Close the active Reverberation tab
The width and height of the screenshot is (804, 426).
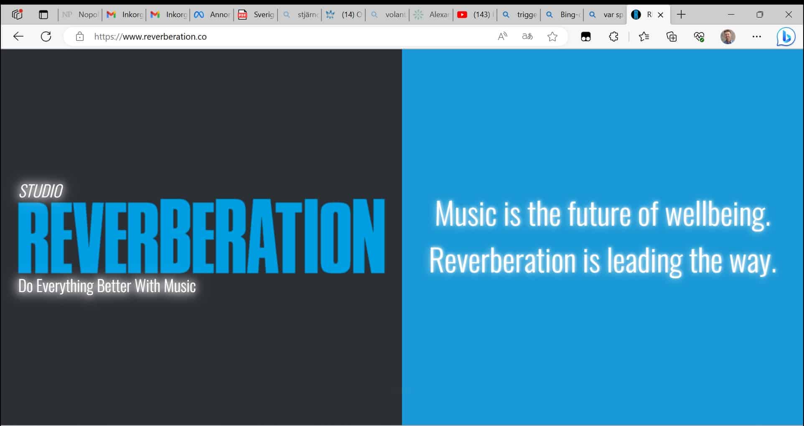pos(661,15)
